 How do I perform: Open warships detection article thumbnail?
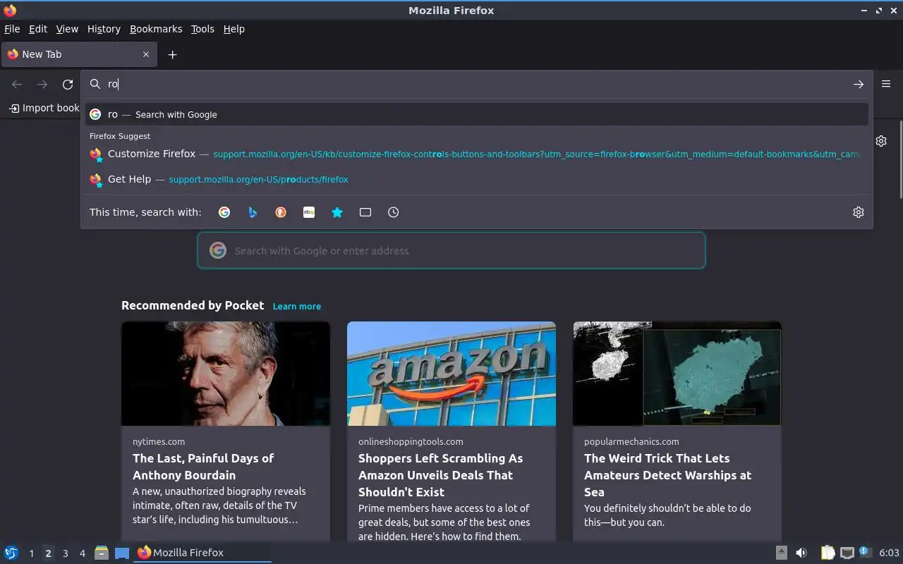click(x=677, y=374)
